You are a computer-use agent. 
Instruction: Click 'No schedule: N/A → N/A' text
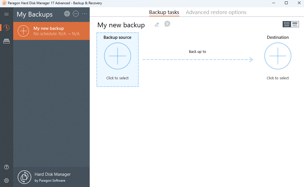(57, 34)
